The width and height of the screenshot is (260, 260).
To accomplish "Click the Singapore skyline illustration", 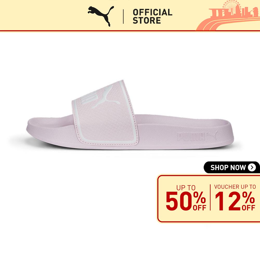I will pyautogui.click(x=228, y=16).
